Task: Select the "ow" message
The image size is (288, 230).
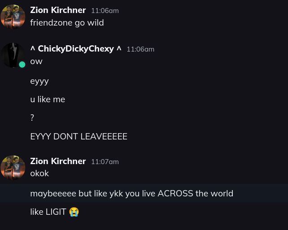Action: click(36, 61)
